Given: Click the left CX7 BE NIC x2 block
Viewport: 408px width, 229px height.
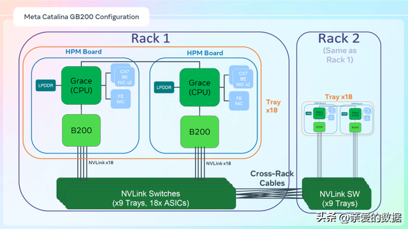Looking at the screenshot, I should (123, 75).
